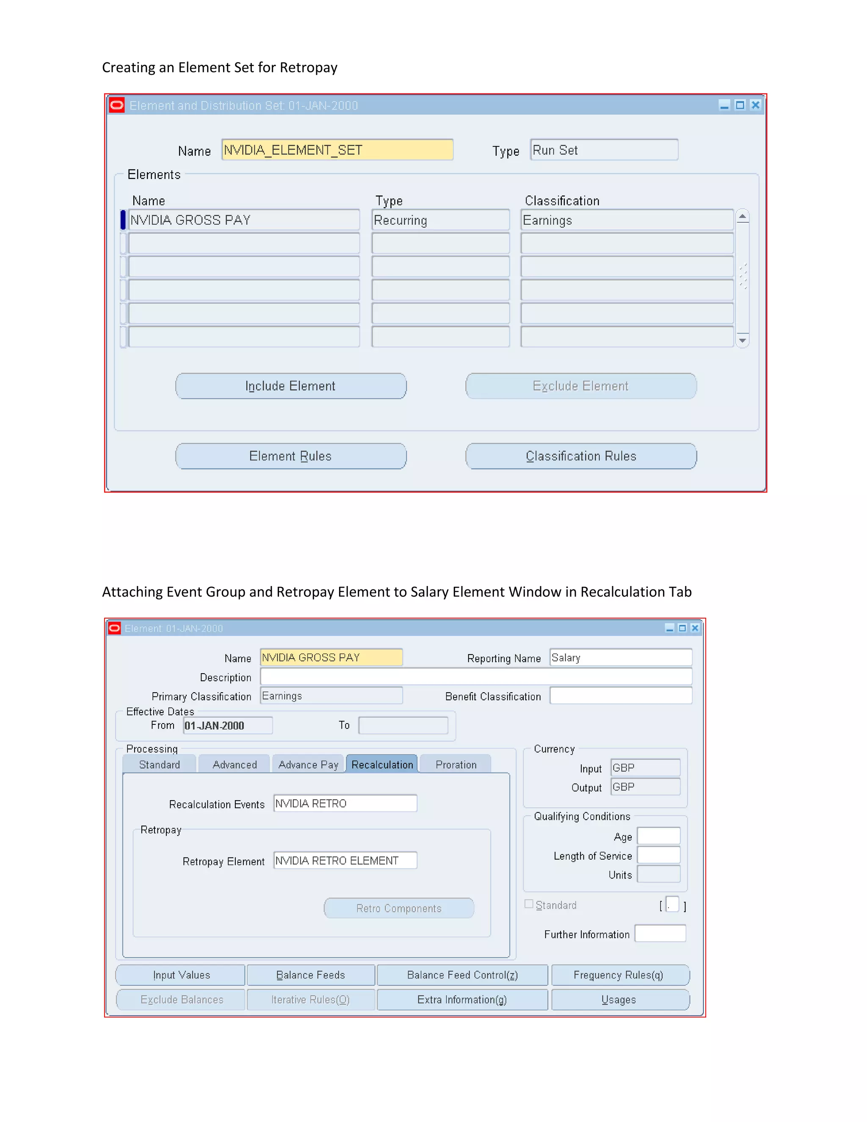Open the Advanced processing tab
Screen dimensions: 867x1122
[234, 764]
